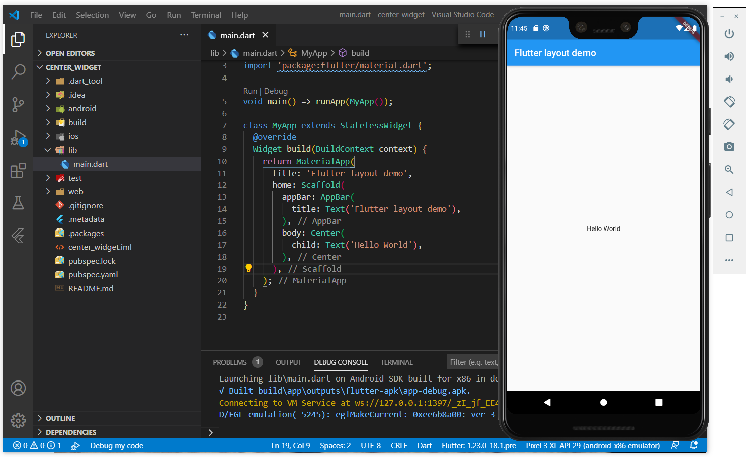This screenshot has width=750, height=457.
Task: Click errors and warnings count in status bar
Action: tap(37, 445)
